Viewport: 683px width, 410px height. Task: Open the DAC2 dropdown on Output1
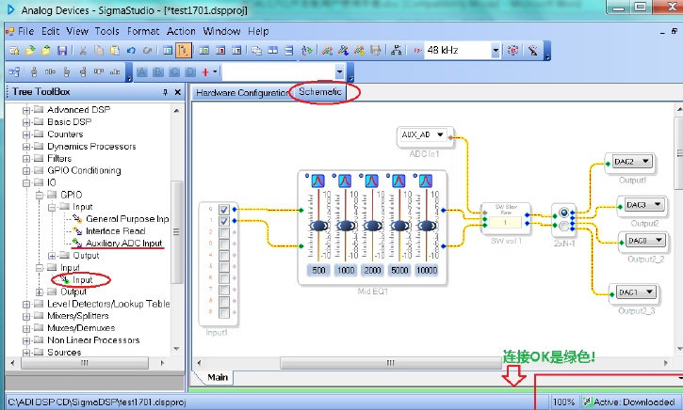point(645,162)
